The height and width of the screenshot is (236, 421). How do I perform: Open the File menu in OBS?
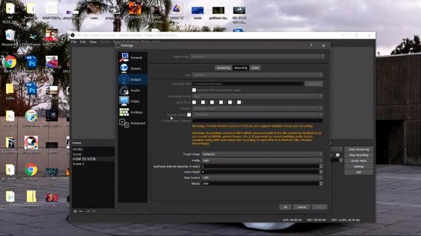(x=74, y=42)
